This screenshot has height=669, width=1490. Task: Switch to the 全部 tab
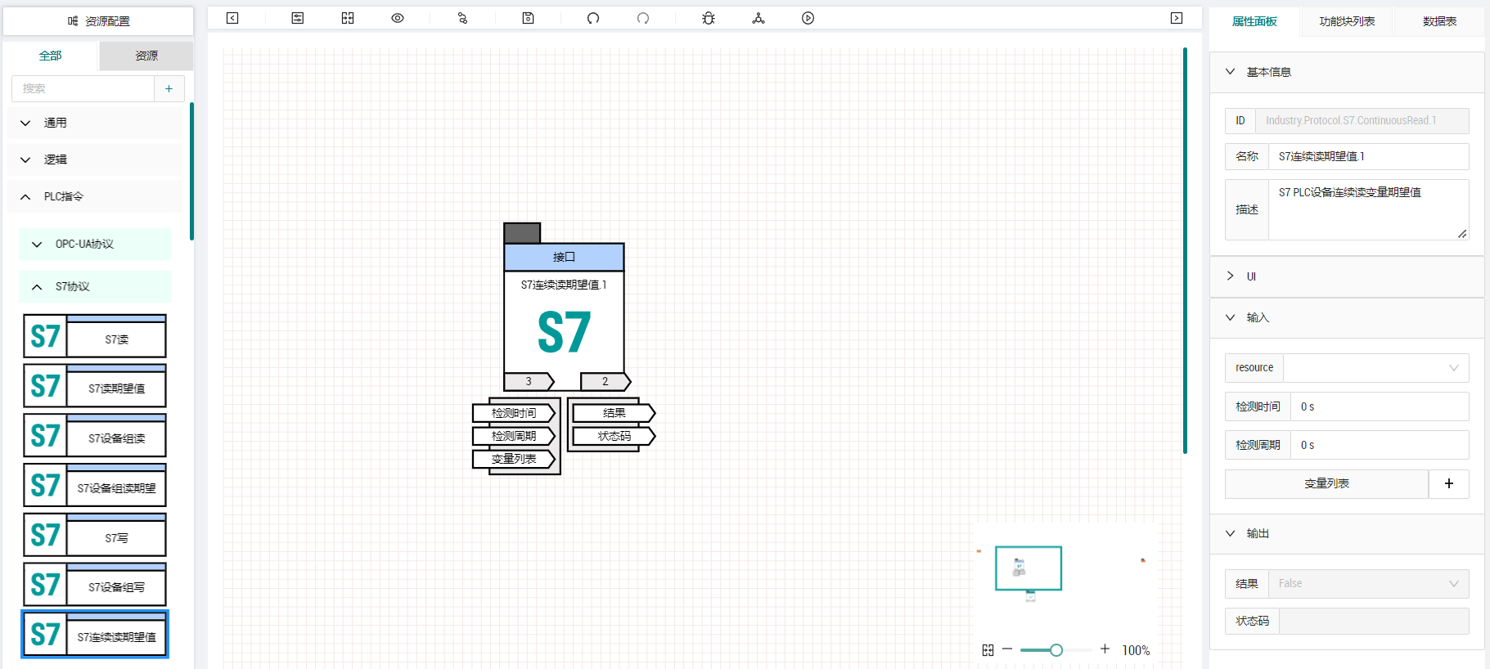51,56
